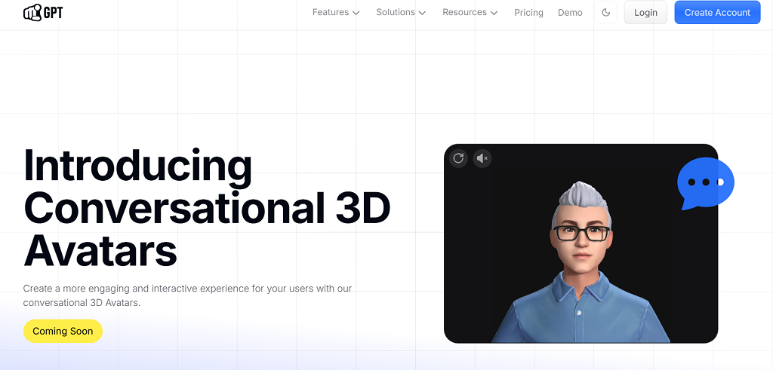
Task: Click the chevron arrow beside Features
Action: [x=356, y=13]
